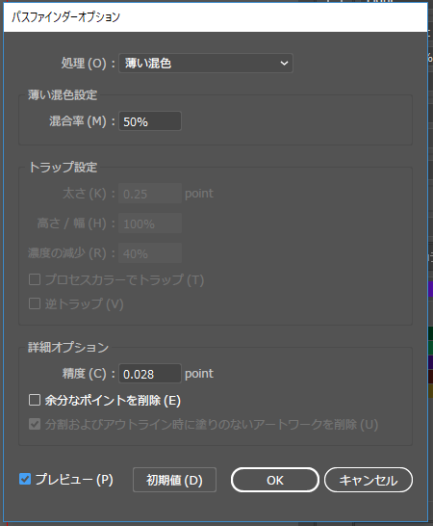The height and width of the screenshot is (526, 433).
Task: Click the 処理 (O) label
Action: 84,63
